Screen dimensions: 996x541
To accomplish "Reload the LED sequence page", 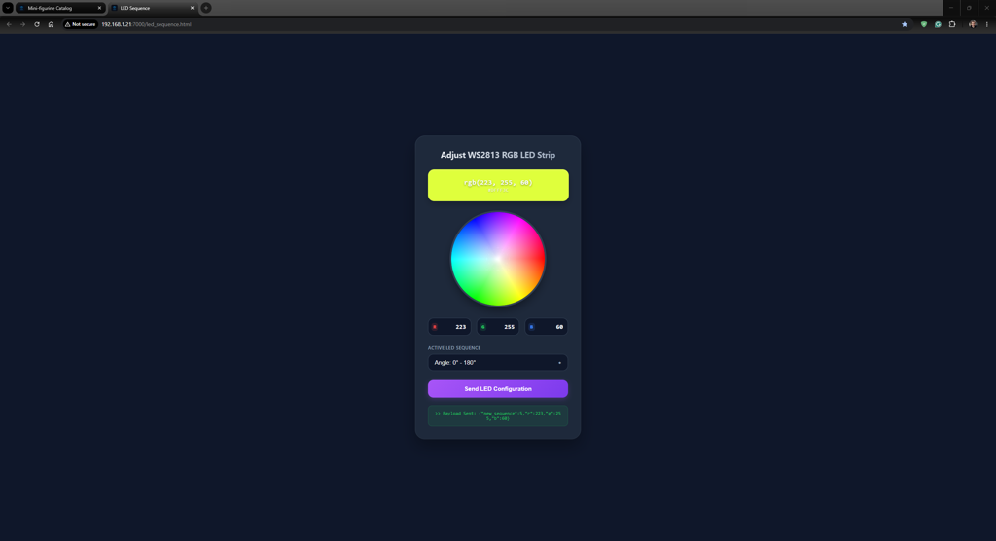I will point(37,24).
